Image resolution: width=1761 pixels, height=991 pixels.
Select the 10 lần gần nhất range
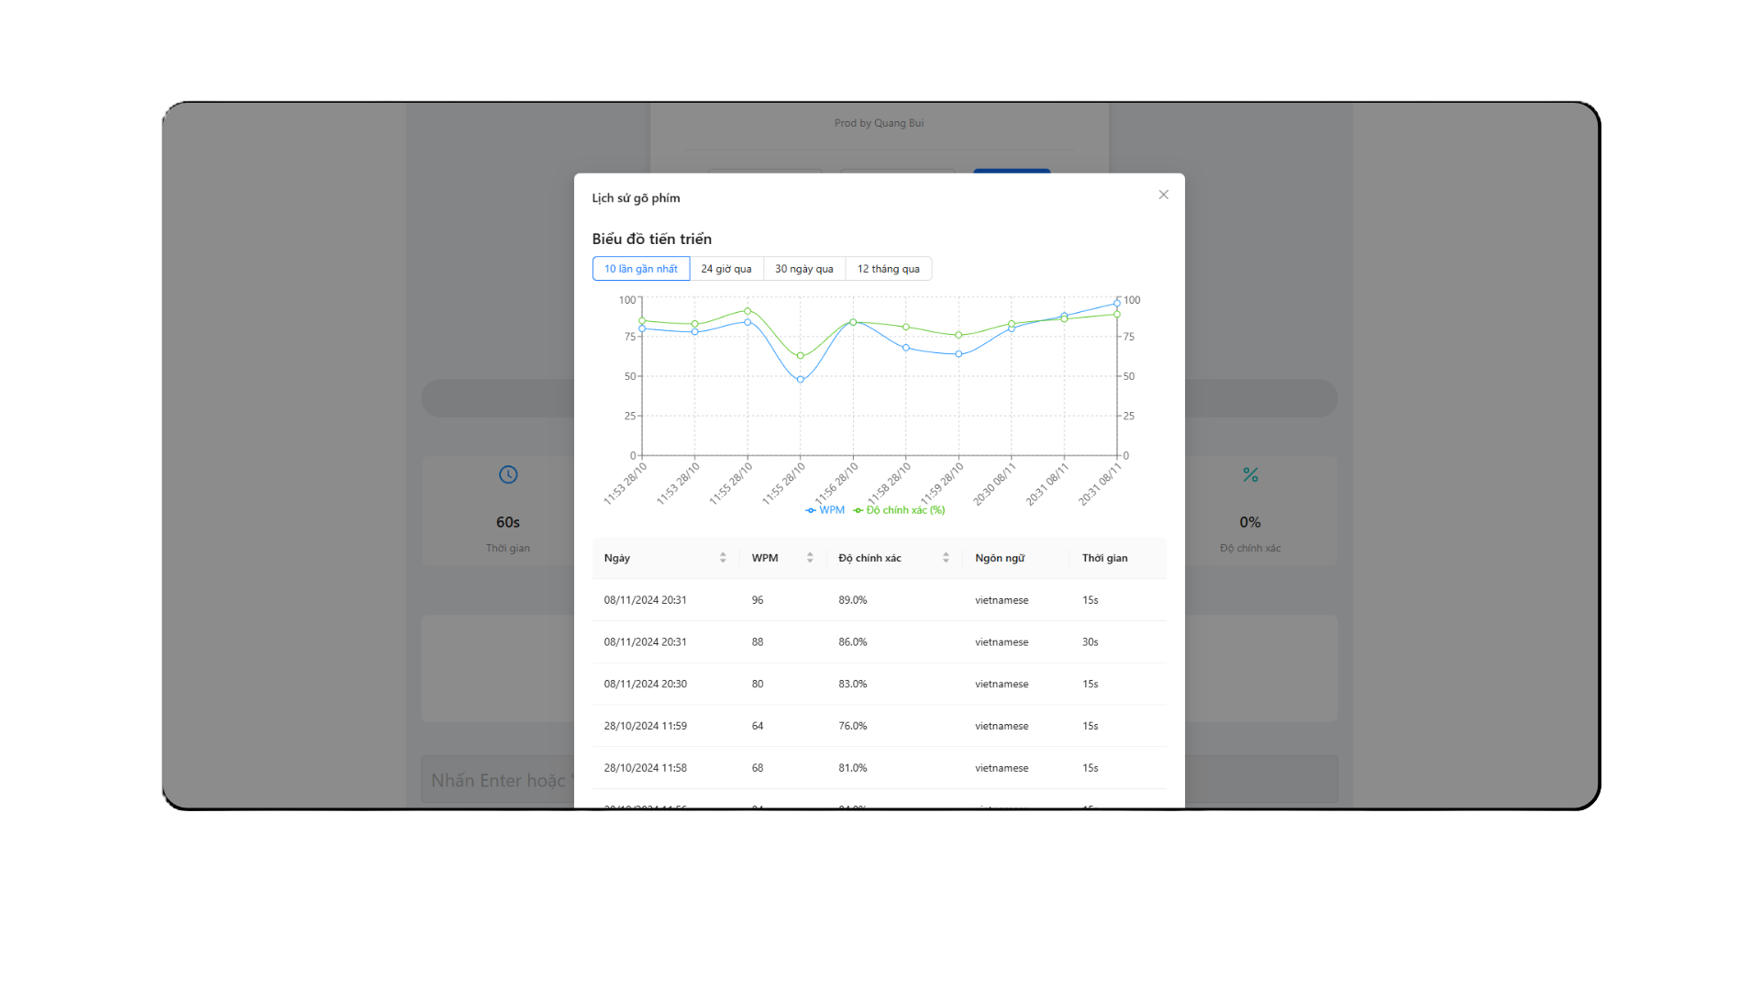click(x=640, y=269)
